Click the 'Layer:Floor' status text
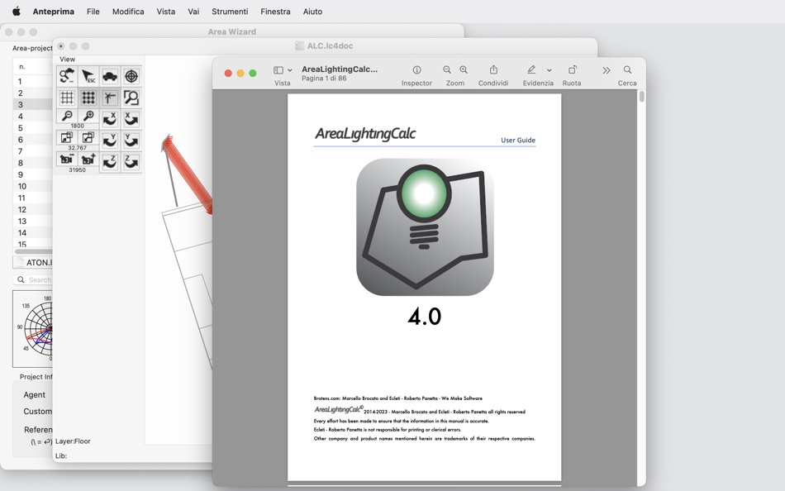The image size is (785, 491). coord(73,441)
